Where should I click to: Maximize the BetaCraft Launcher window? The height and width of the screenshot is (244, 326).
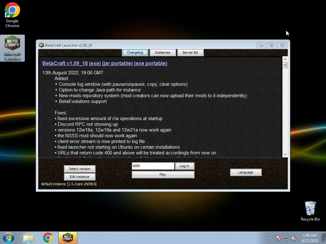tap(272, 45)
